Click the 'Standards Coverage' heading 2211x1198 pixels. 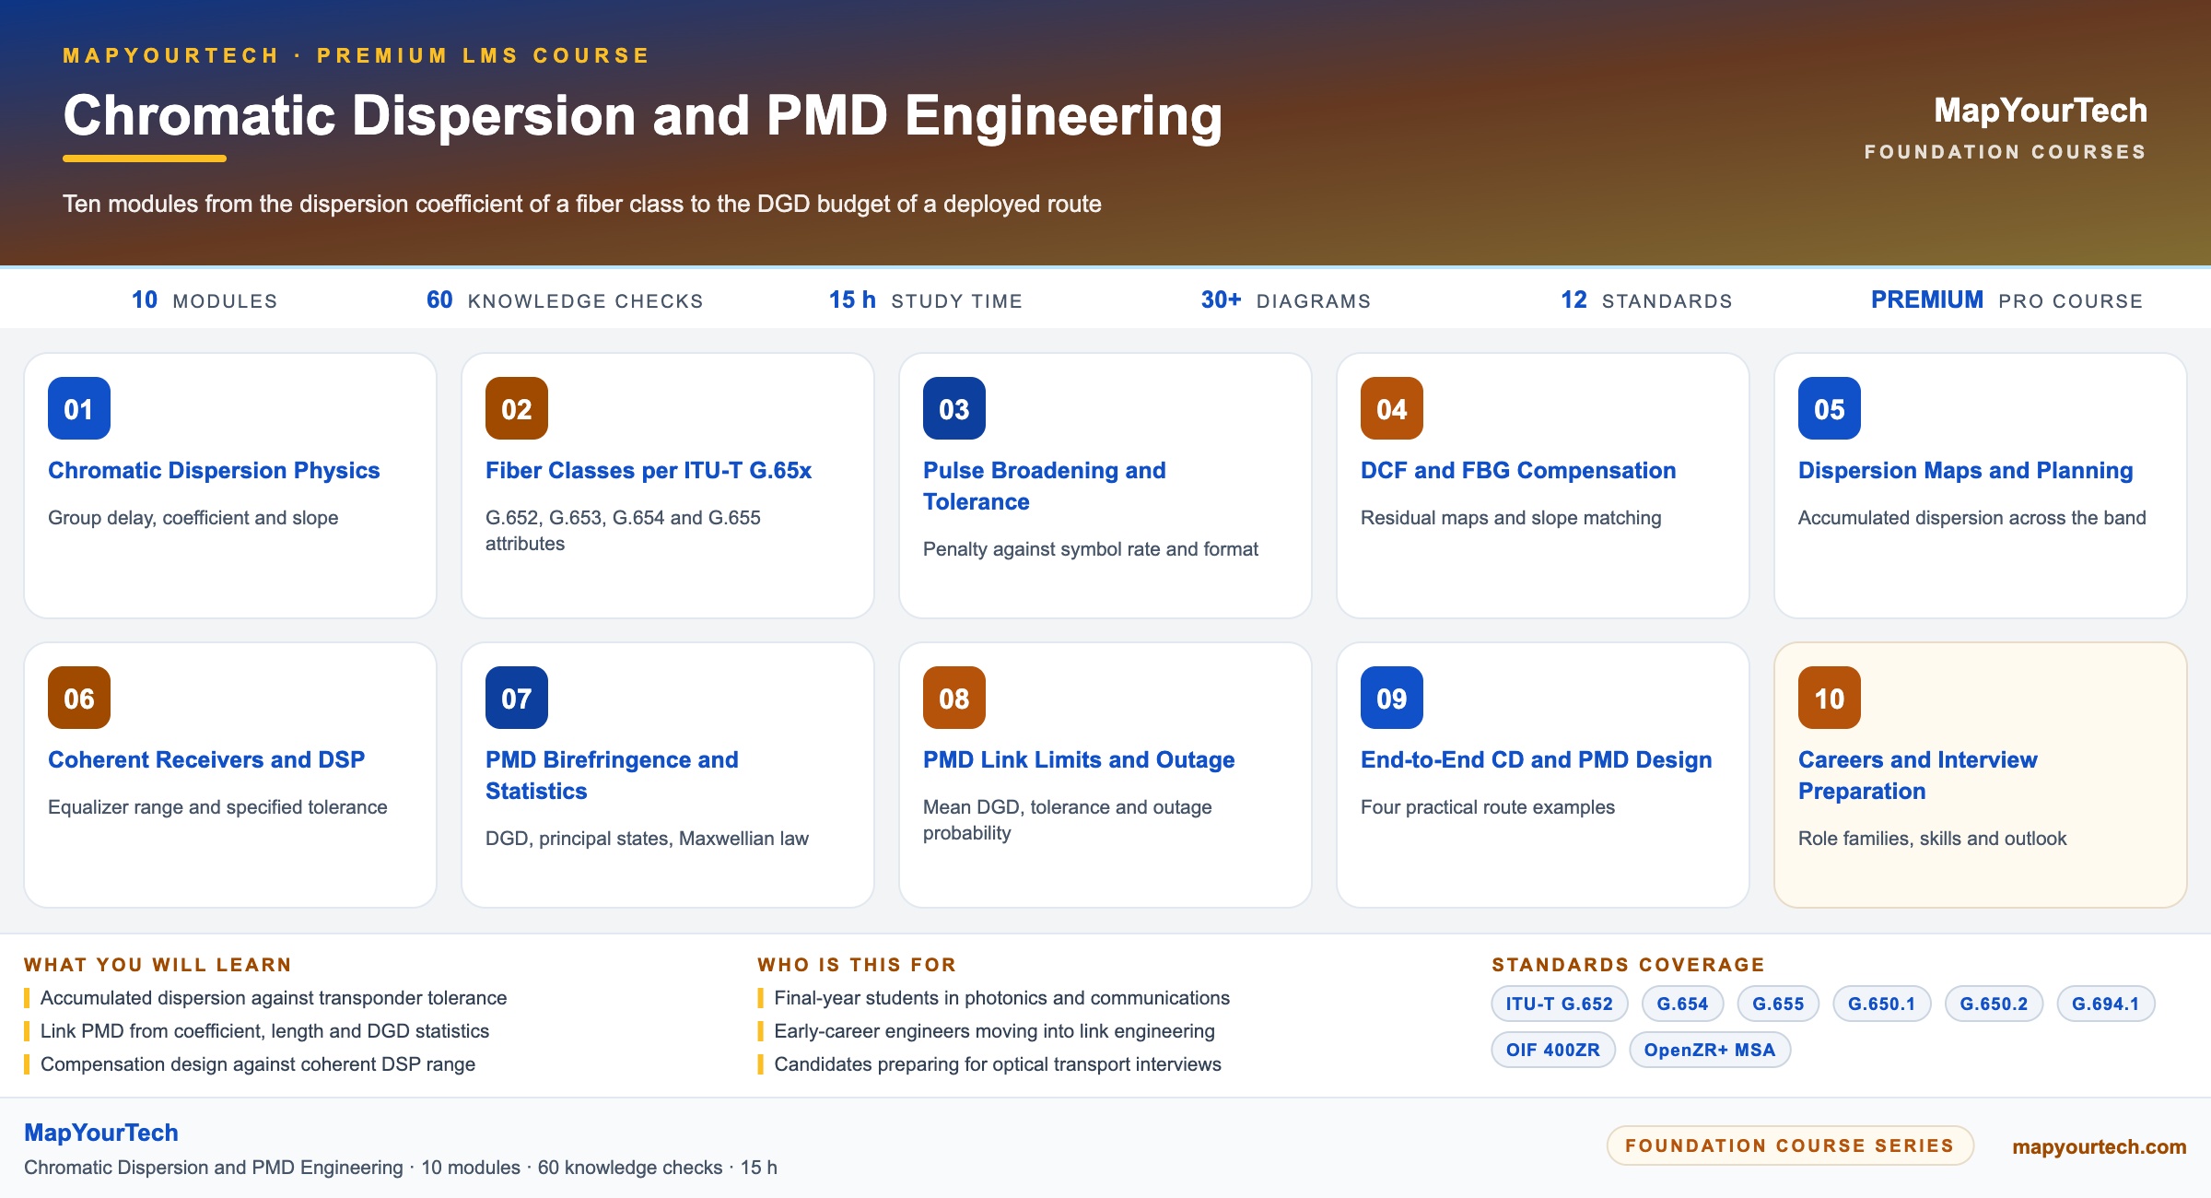(x=1628, y=965)
